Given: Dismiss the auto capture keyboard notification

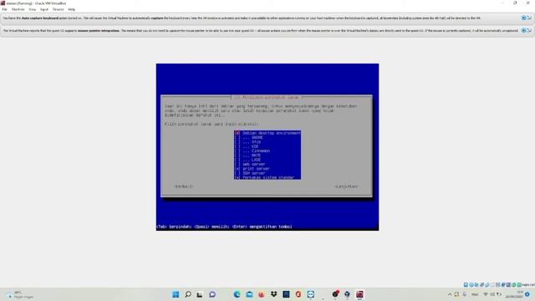Looking at the screenshot, I should (x=524, y=18).
